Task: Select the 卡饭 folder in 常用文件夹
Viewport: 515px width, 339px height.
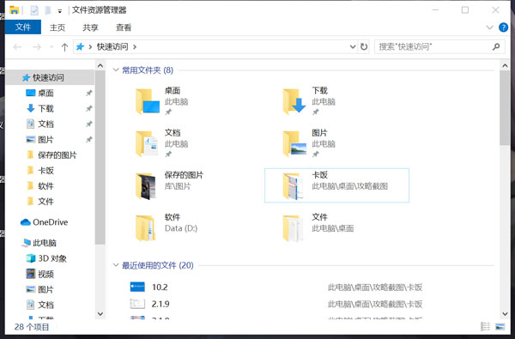Action: tap(336, 185)
